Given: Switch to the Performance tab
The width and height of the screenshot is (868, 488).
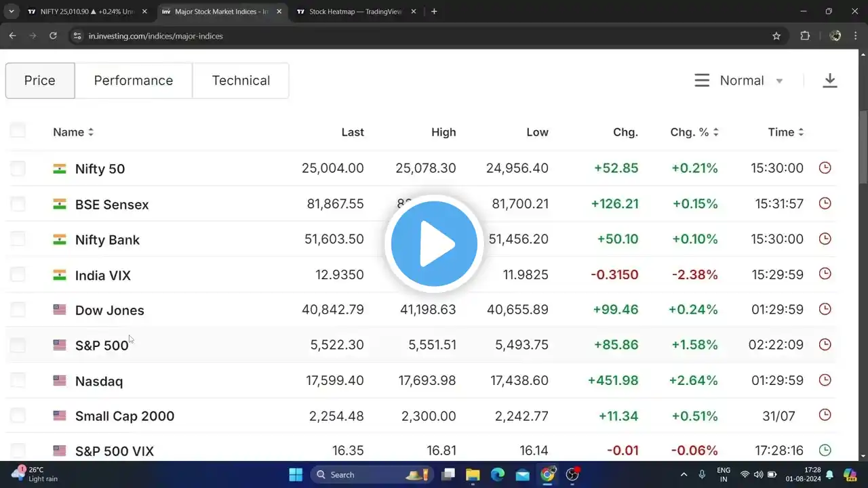Looking at the screenshot, I should pyautogui.click(x=134, y=81).
